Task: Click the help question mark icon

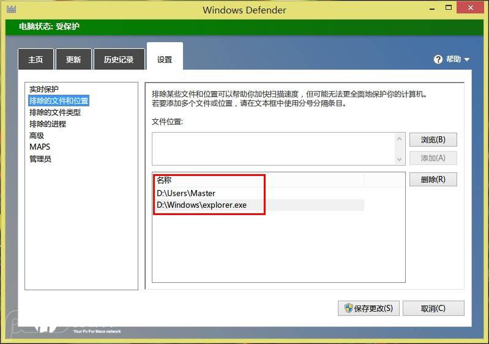Action: click(x=438, y=59)
